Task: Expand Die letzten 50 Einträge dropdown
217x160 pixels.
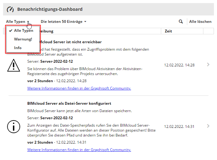Action: pos(63,22)
